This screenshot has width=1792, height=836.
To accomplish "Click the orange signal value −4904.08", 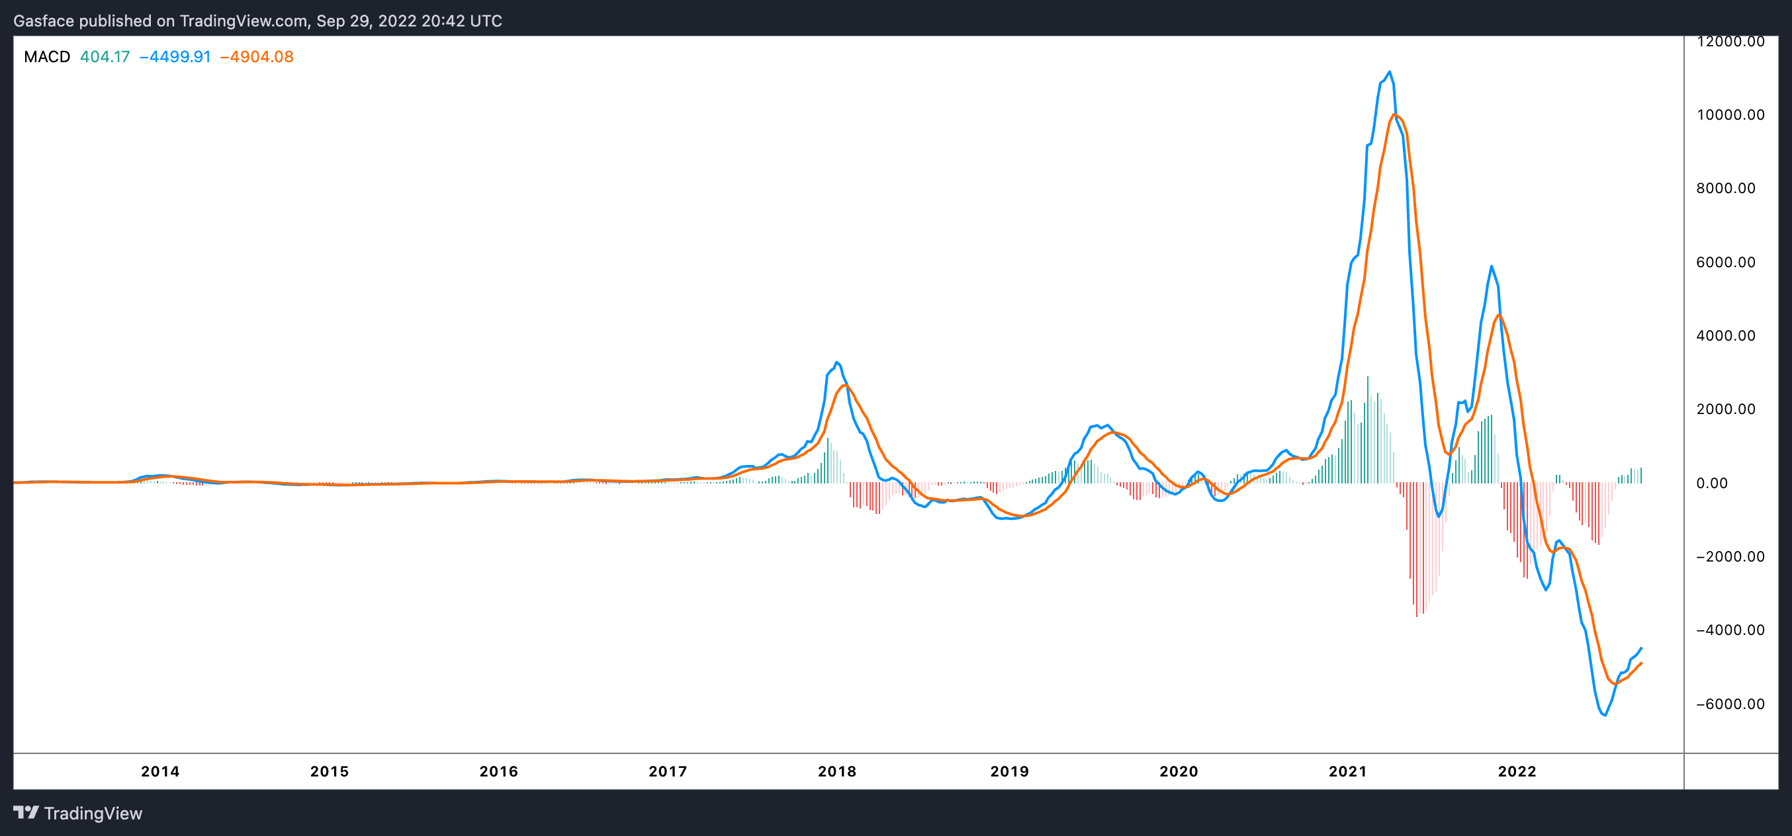I will 257,57.
